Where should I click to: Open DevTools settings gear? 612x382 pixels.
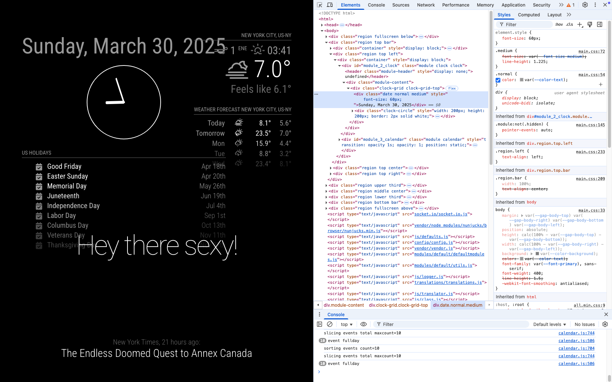(x=585, y=5)
